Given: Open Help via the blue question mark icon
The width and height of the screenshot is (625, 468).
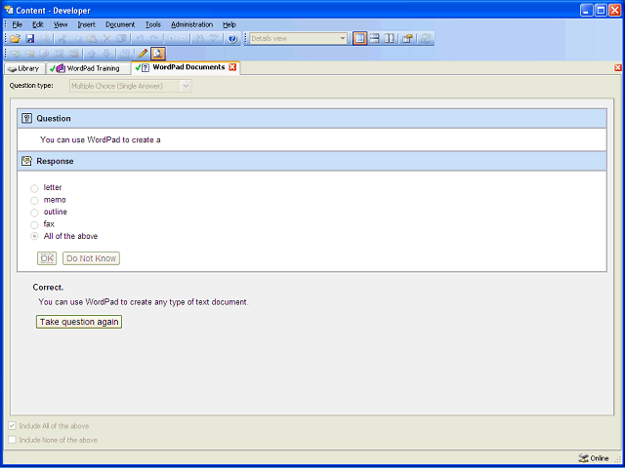Looking at the screenshot, I should tap(232, 39).
